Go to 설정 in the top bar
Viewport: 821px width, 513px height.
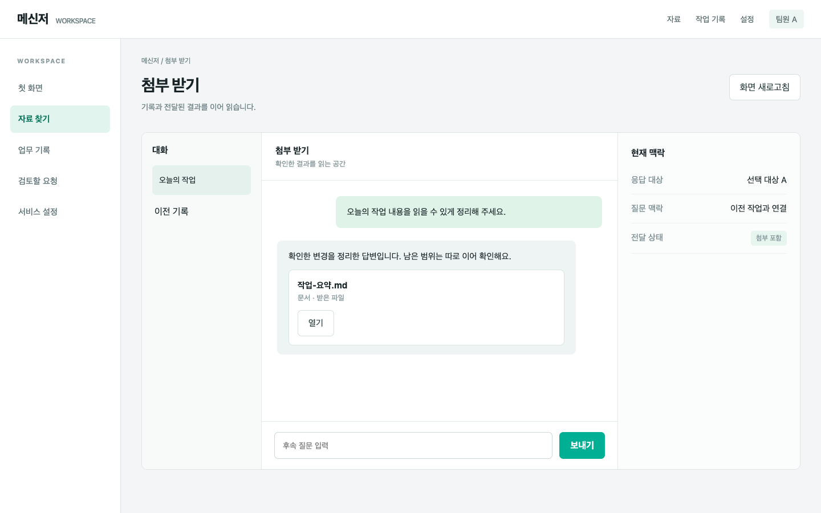747,19
